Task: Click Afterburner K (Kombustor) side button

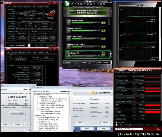Action: [65, 11]
